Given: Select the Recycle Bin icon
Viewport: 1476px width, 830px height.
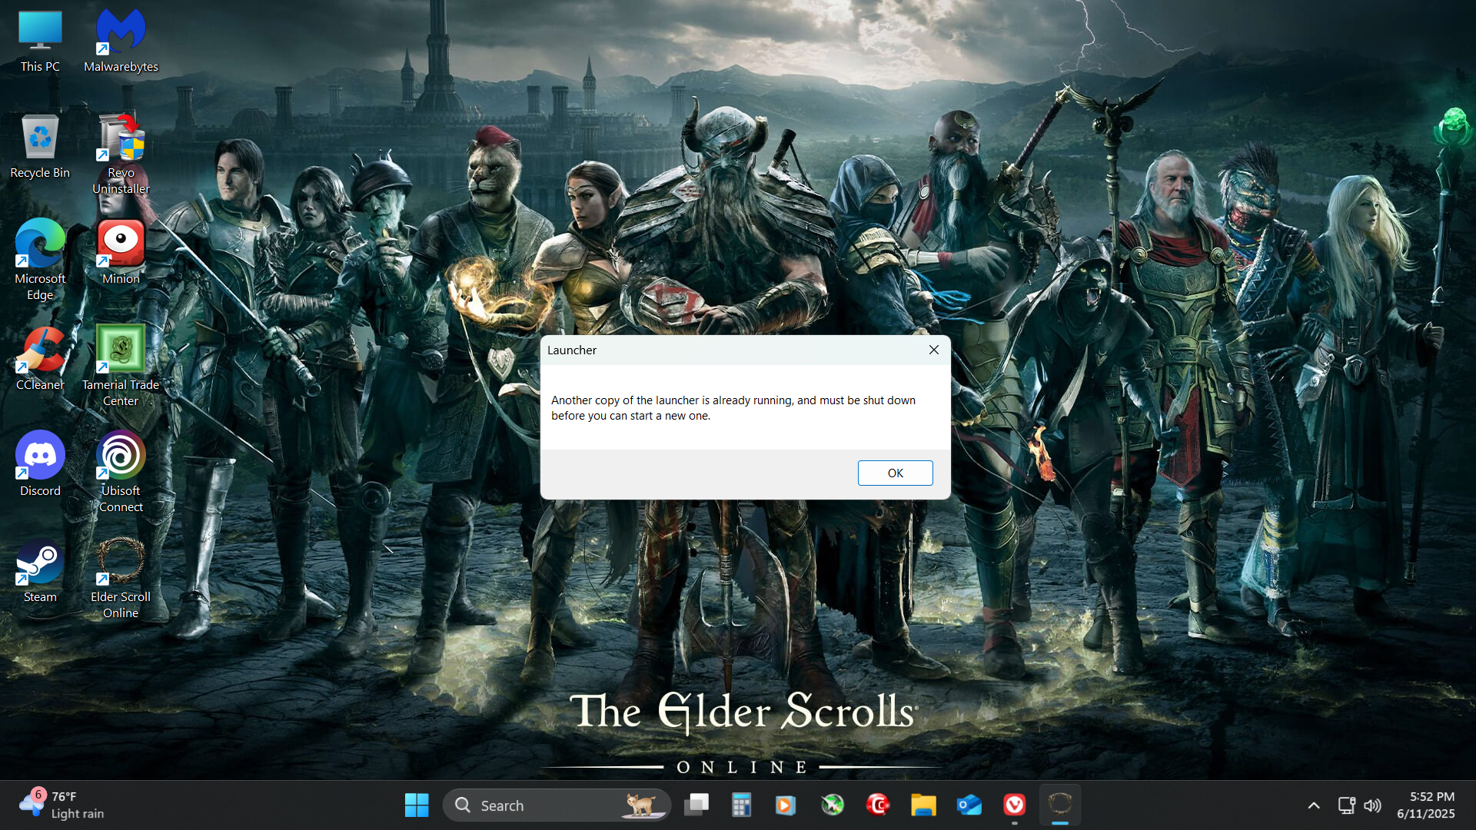Looking at the screenshot, I should click(40, 148).
